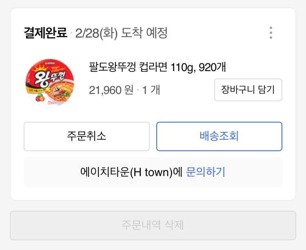Click the 2/28(화) 도착 예정 arrival text

[x=121, y=33]
